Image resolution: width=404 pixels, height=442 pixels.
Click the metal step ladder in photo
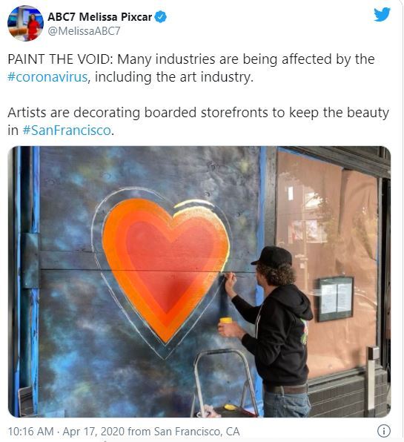(x=225, y=383)
